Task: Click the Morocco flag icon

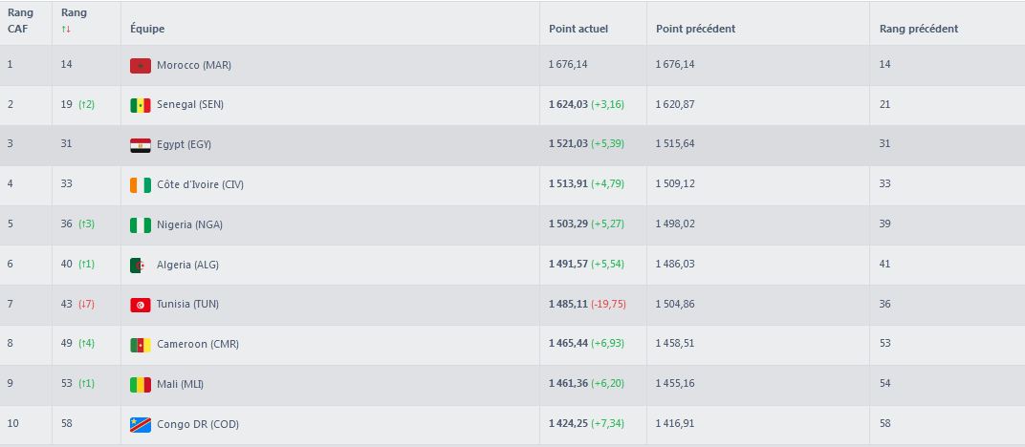Action: 141,65
